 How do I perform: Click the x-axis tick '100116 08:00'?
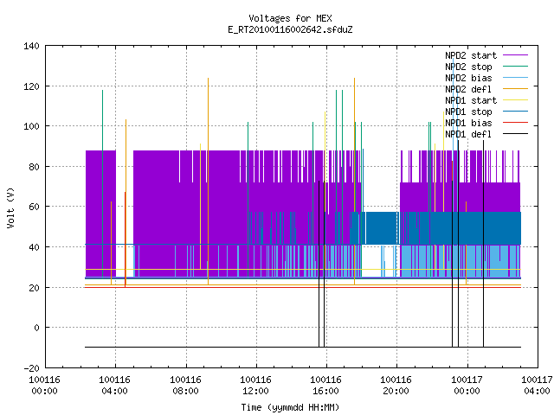click(185, 386)
